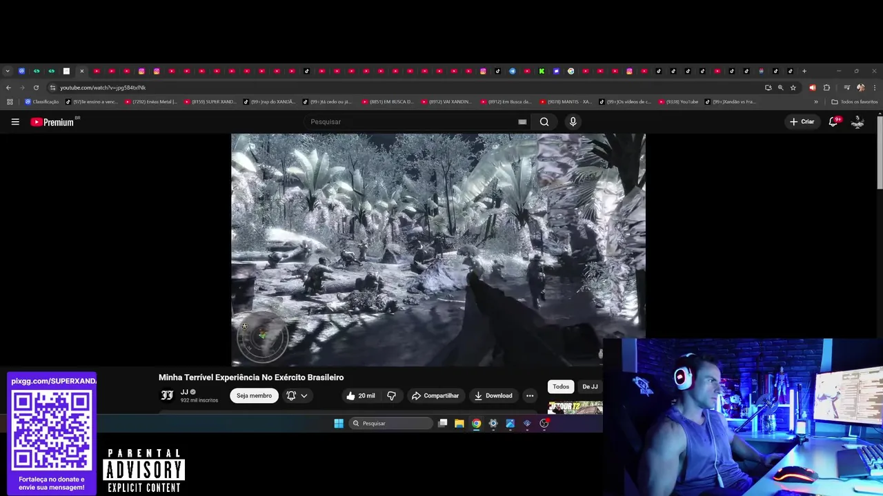Screen dimensions: 883x496
Task: Open the (7292) Enéas Metal bookmark
Action: pos(151,102)
